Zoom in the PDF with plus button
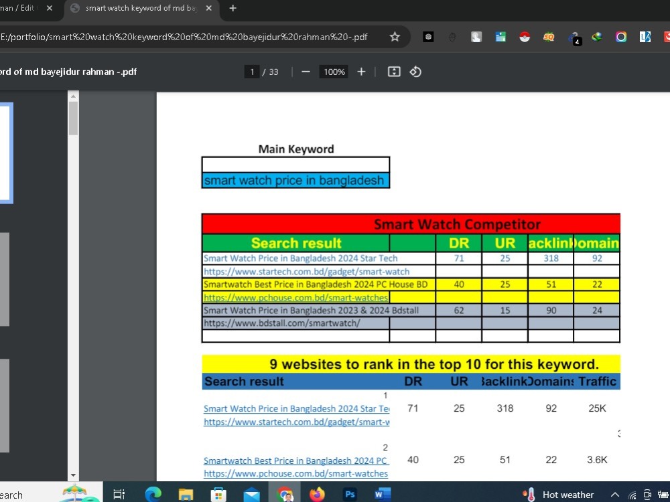The height and width of the screenshot is (502, 670). coord(361,72)
